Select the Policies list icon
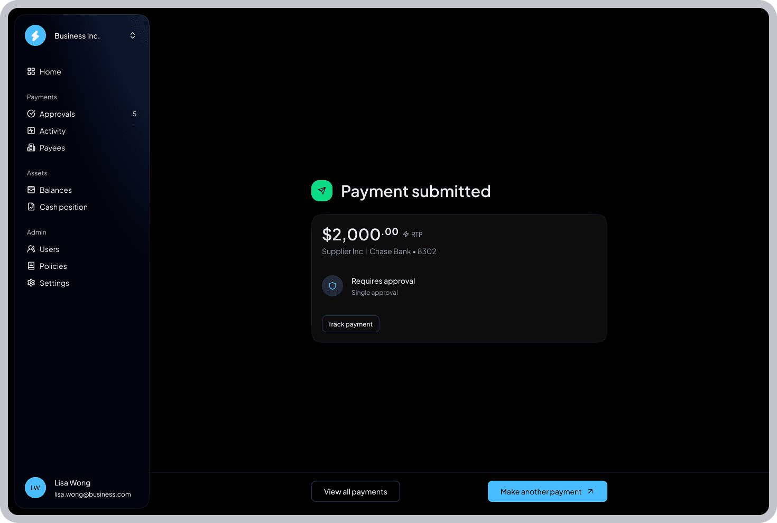Screen dimensions: 777x523 point(31,266)
